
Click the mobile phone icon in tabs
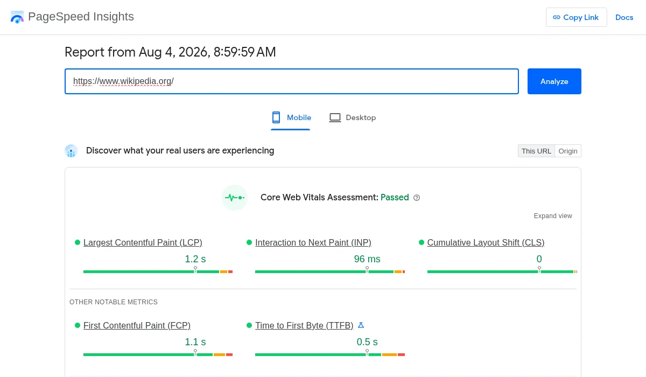[276, 117]
